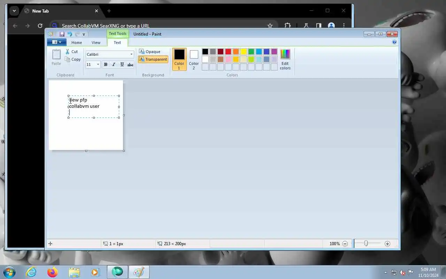Launch Firefox from the taskbar
The height and width of the screenshot is (279, 446).
(x=53, y=272)
